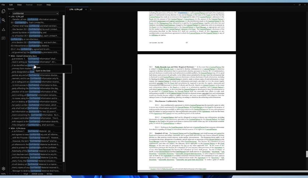Click the '60 fps' status bar entry
The height and width of the screenshot is (178, 308).
coord(49,174)
